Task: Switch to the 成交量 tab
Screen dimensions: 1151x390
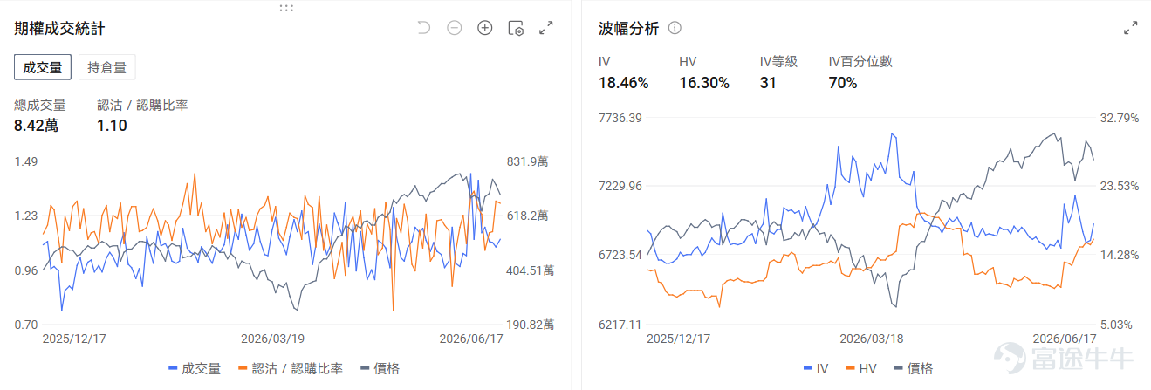Action: coord(43,67)
